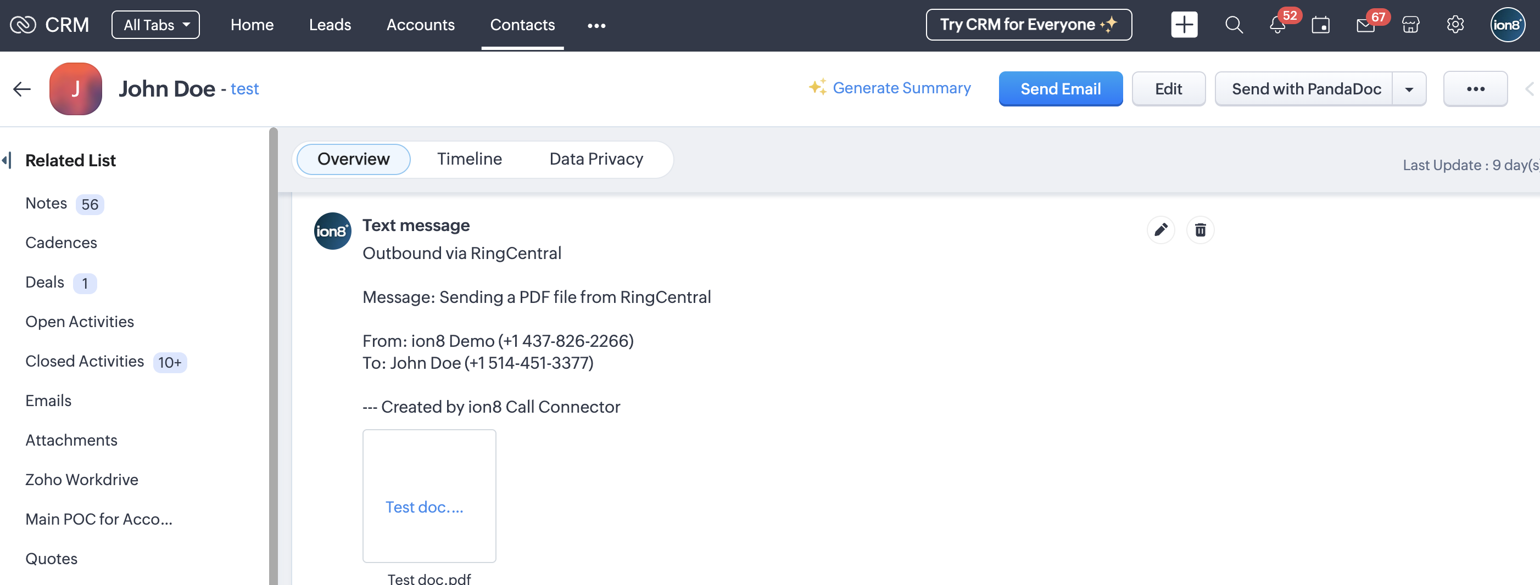1540x585 pixels.
Task: Click Try CRM for Everyone button
Action: 1028,25
